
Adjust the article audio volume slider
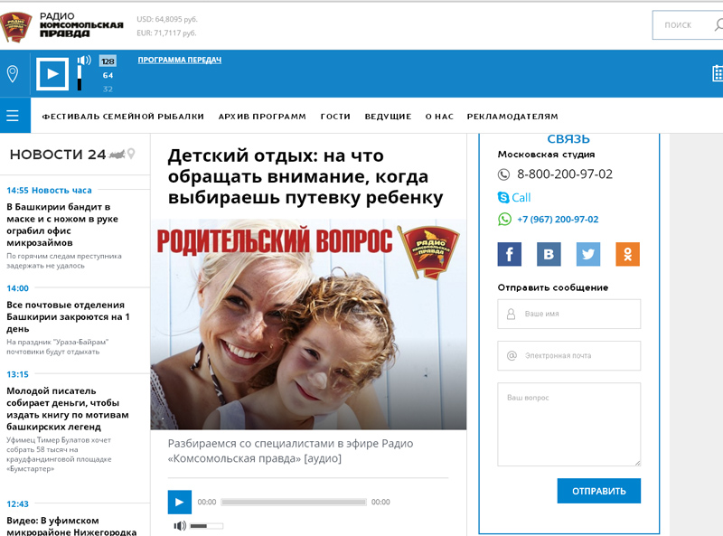pos(207,526)
